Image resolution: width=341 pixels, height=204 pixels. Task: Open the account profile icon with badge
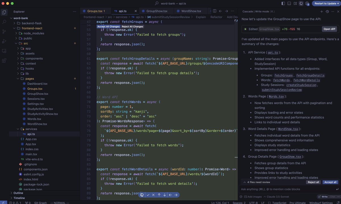tap(307, 3)
